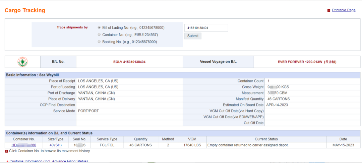
Task: Focus the tracking number input field
Action: (206, 28)
